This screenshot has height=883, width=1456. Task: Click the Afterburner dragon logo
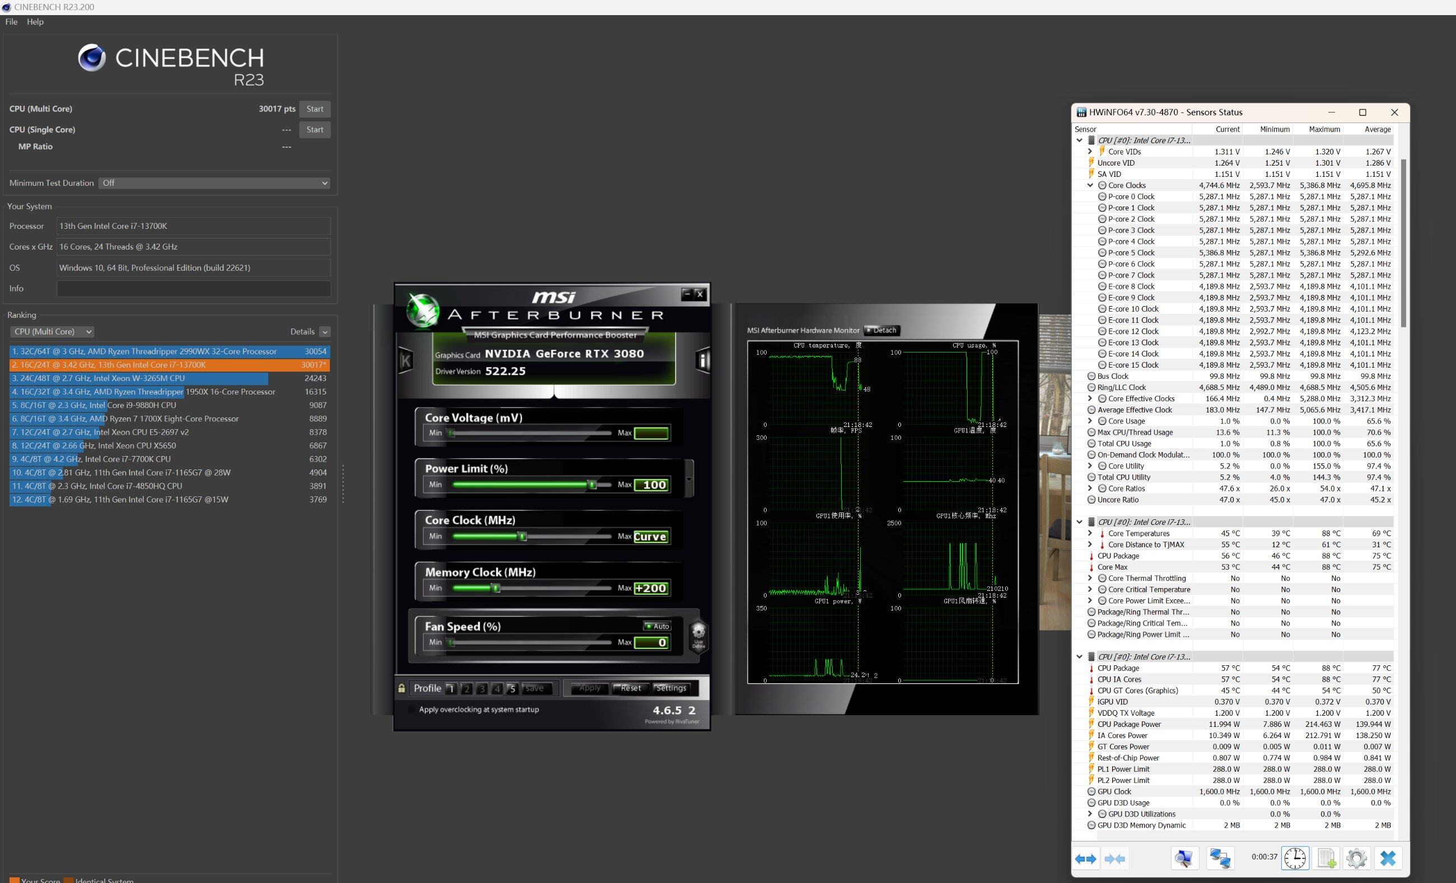coord(423,310)
